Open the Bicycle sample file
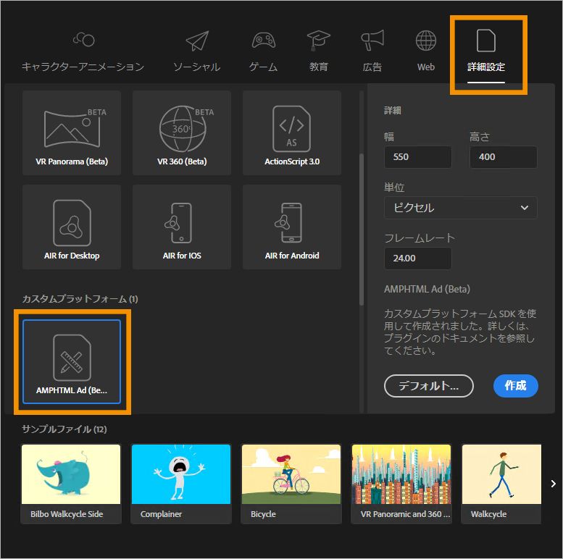Viewport: 563px width, 559px height. pyautogui.click(x=291, y=484)
